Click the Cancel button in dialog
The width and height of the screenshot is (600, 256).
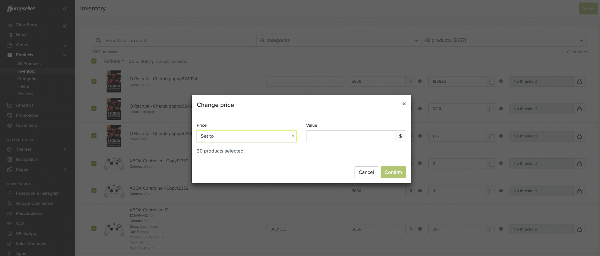(x=366, y=172)
